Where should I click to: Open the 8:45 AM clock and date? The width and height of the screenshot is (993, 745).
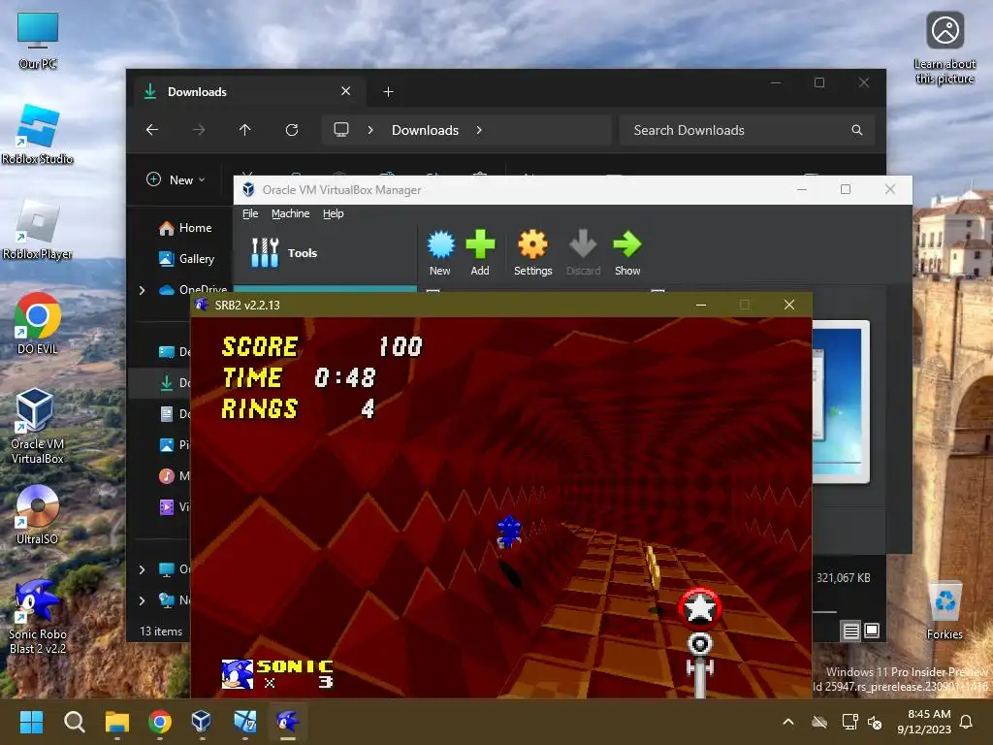click(x=924, y=722)
